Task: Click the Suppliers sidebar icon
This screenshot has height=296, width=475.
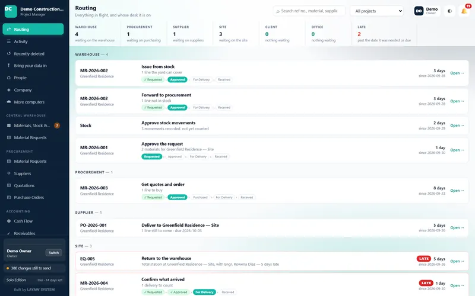Action: point(9,173)
